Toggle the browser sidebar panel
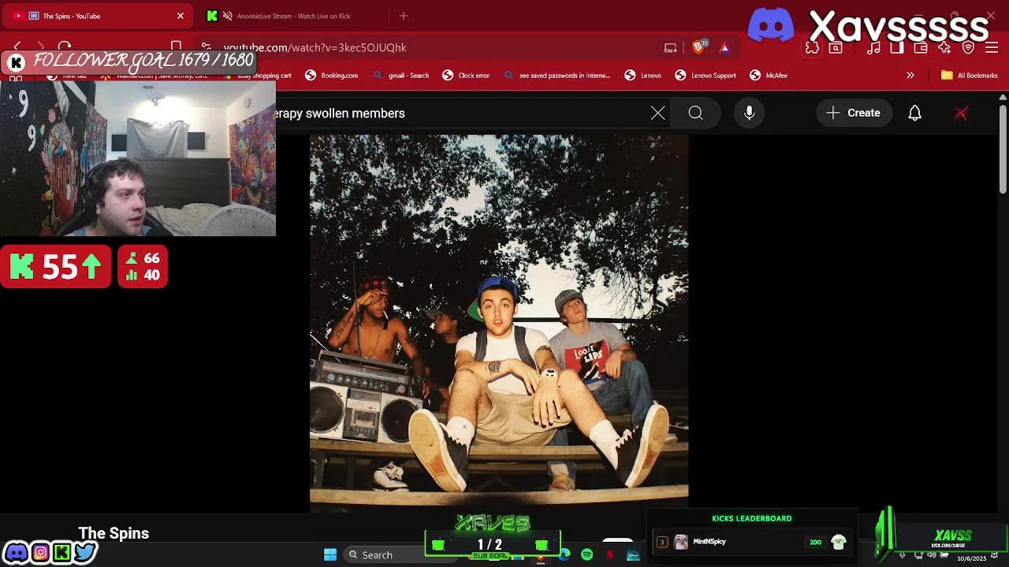Viewport: 1009px width, 567px height. tap(897, 48)
